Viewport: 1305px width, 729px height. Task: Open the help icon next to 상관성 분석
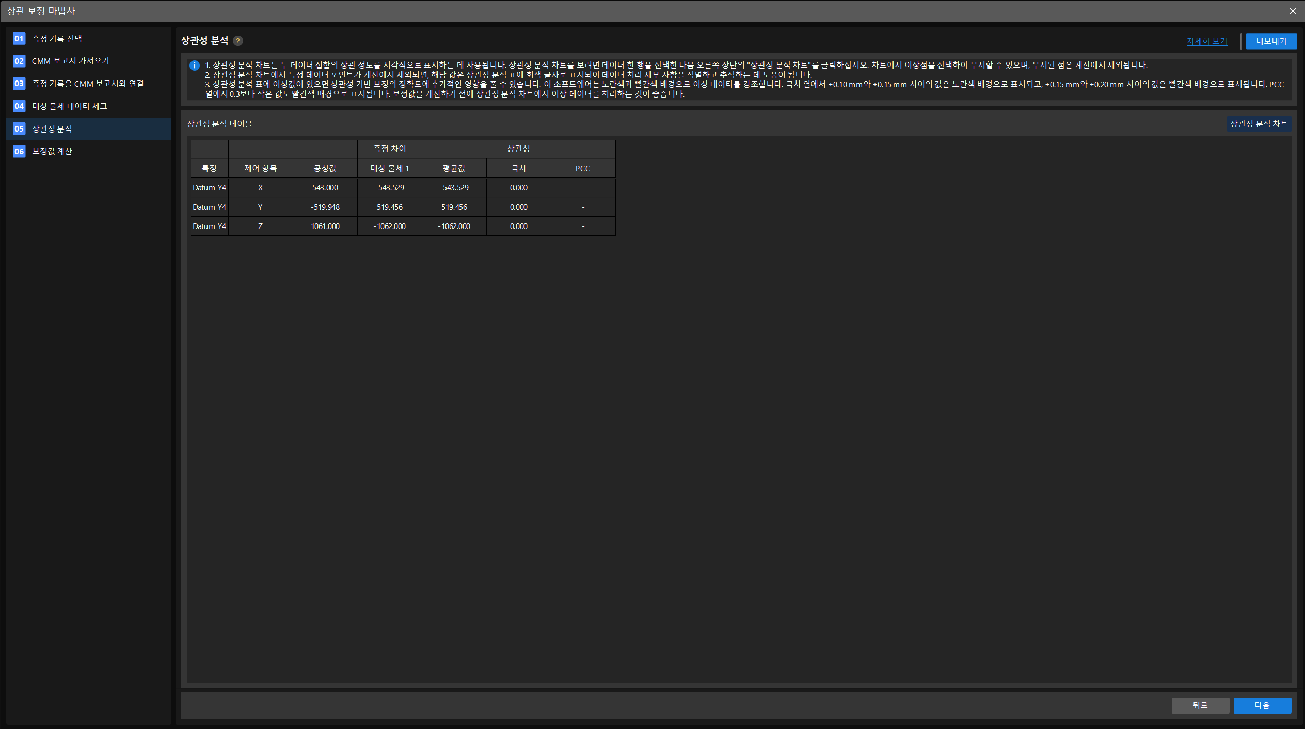tap(238, 41)
